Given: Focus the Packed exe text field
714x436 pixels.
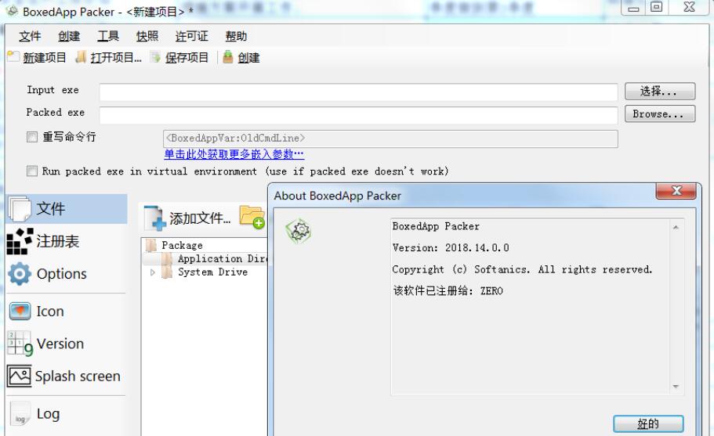Looking at the screenshot, I should (x=358, y=115).
